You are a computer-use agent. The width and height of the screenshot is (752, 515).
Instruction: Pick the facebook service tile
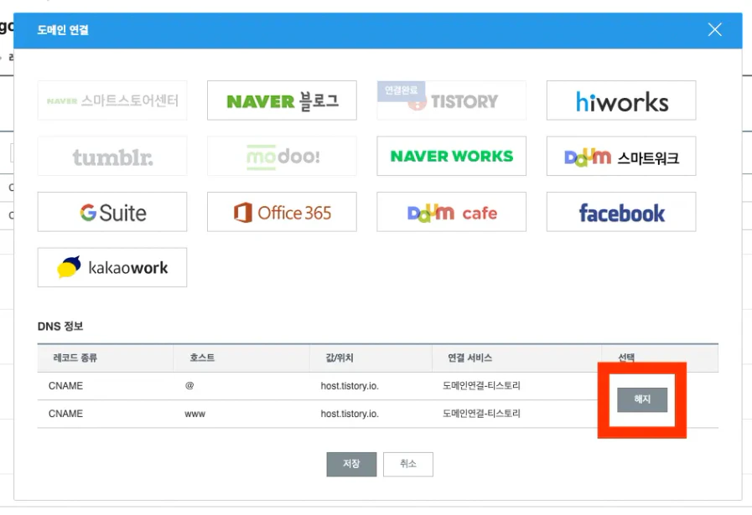621,212
